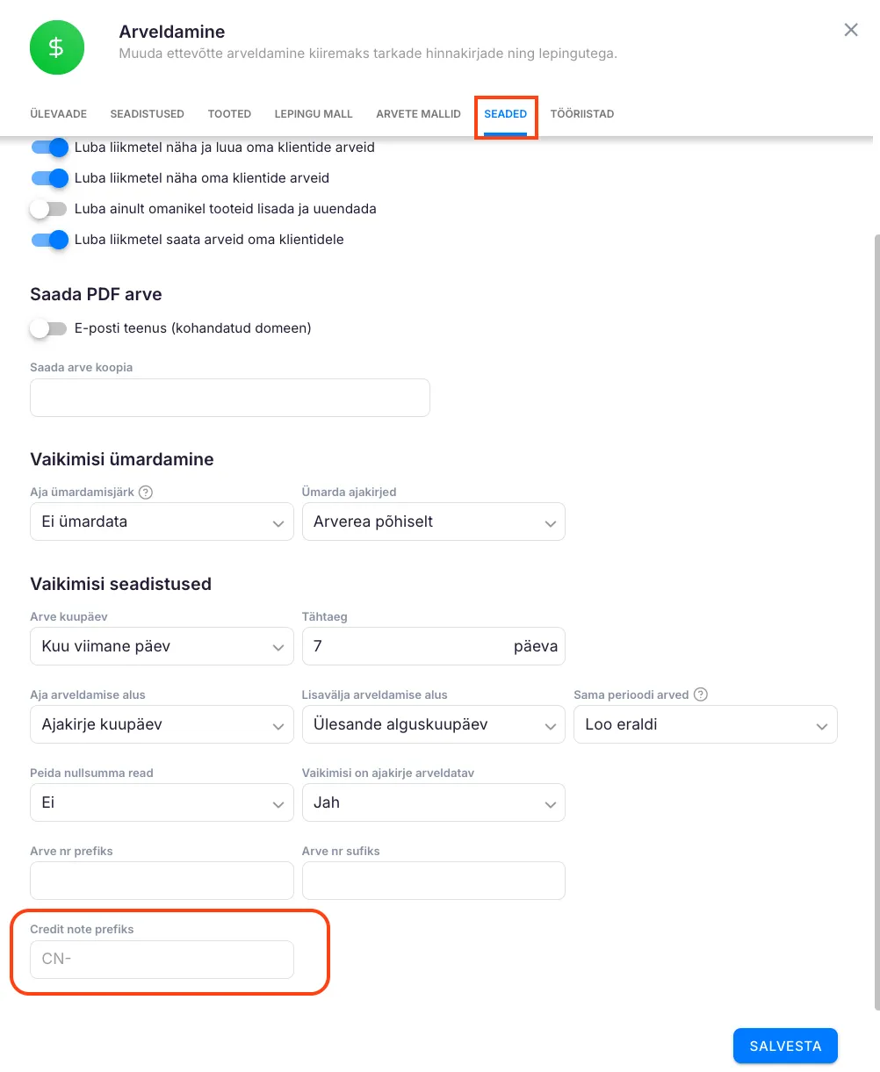Click the green dollar Arveldamine icon

tap(56, 47)
